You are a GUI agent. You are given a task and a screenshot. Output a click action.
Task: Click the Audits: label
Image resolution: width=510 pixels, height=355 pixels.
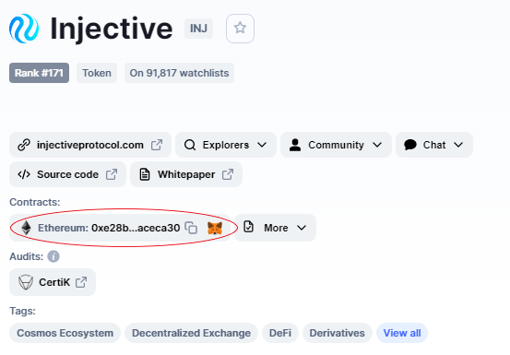tap(27, 256)
